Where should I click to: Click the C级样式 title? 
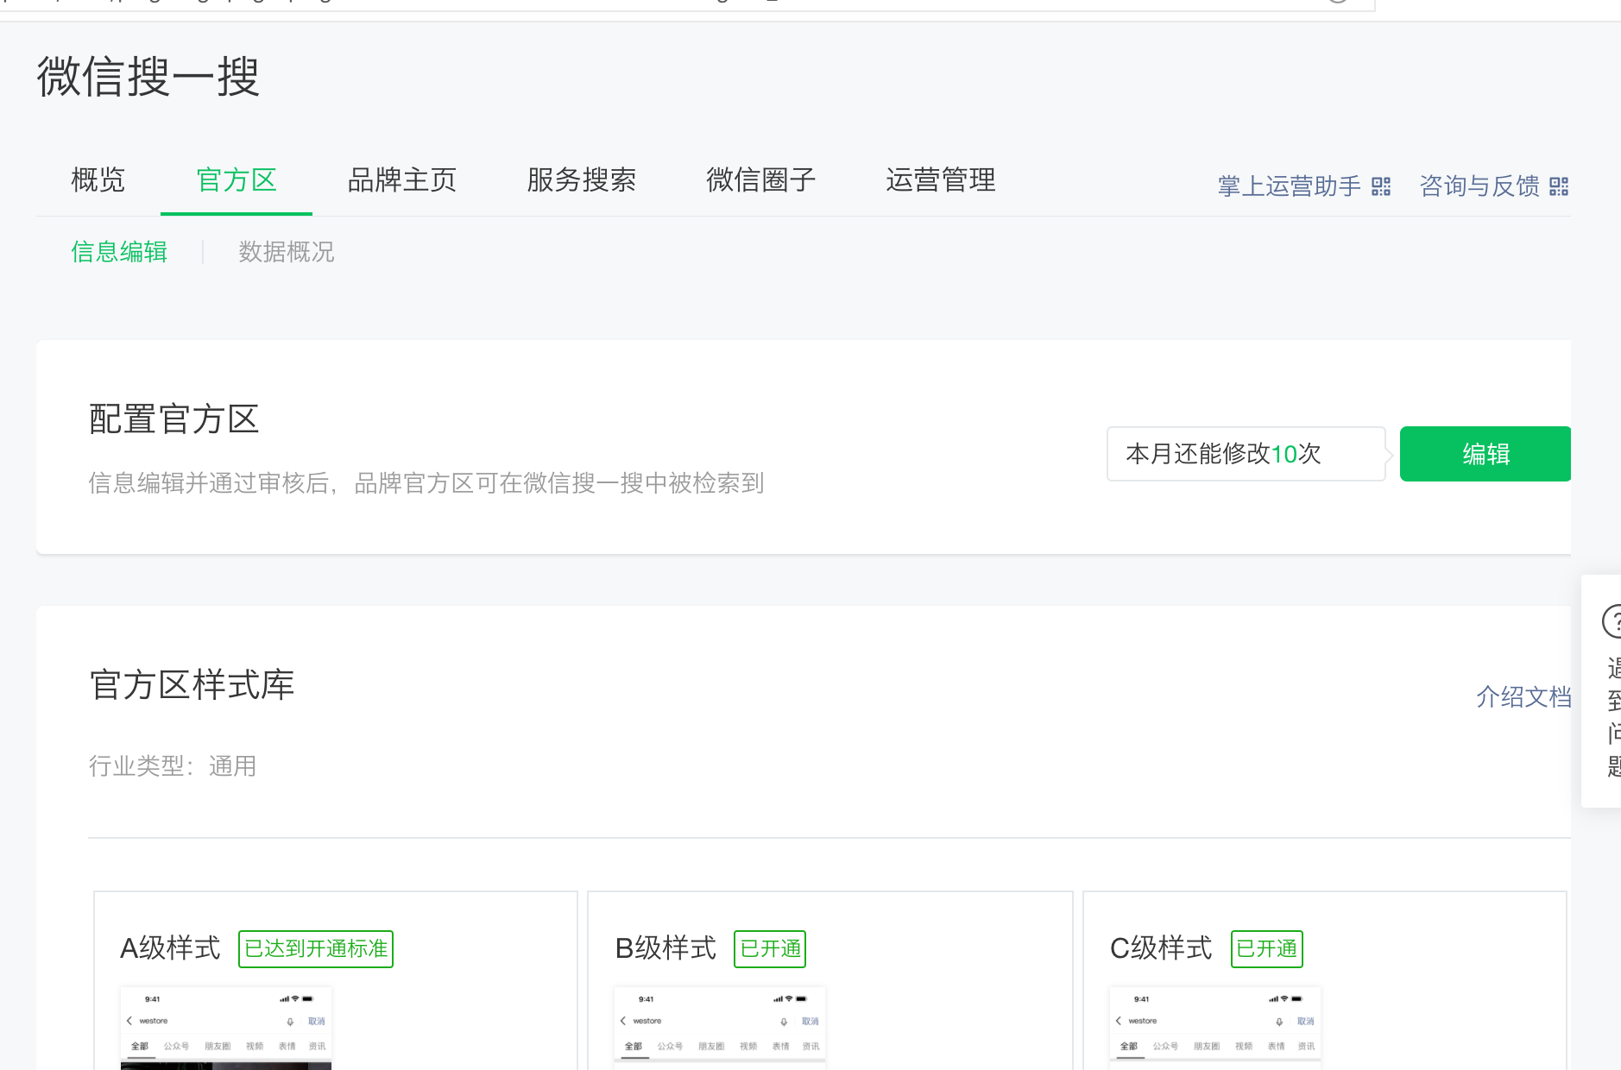[1161, 949]
